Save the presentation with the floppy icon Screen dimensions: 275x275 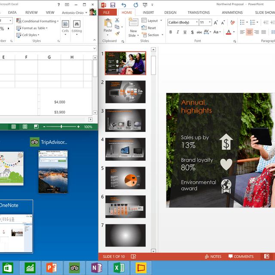(x=113, y=5)
